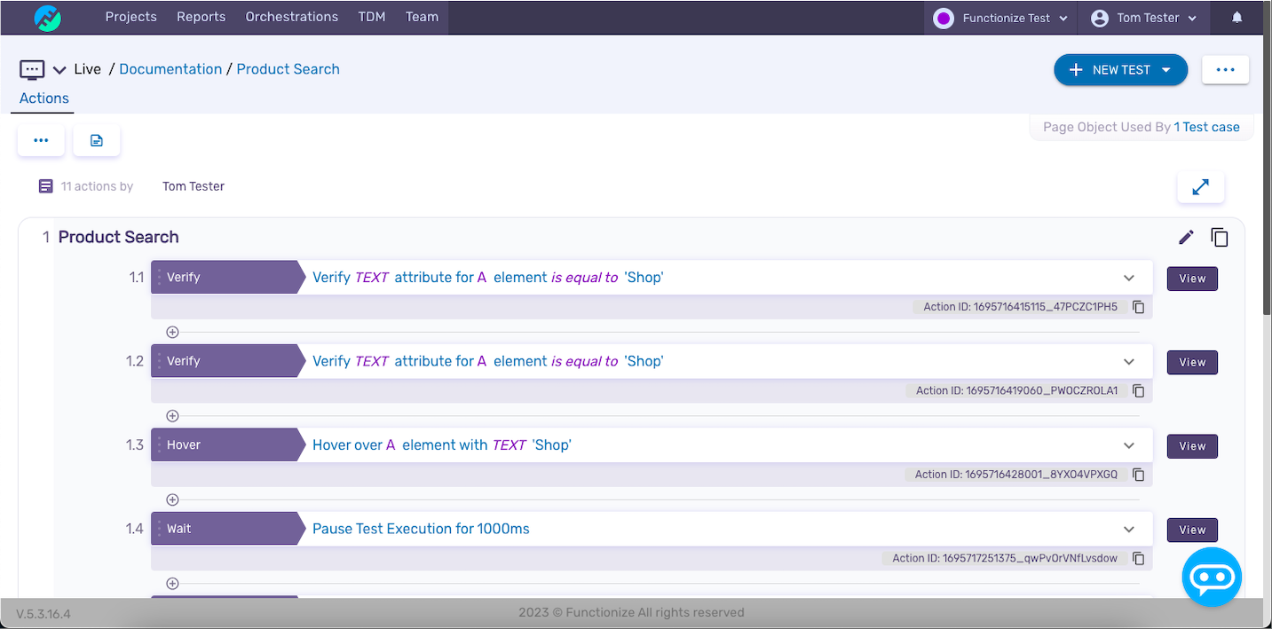Open the Product Search breadcrumb link
Viewport: 1272px width, 629px height.
point(288,69)
